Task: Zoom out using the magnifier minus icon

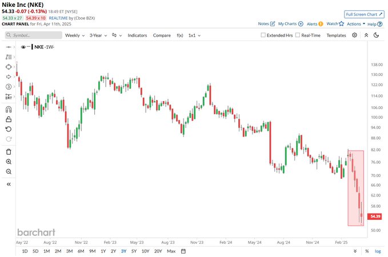Action: (9, 171)
